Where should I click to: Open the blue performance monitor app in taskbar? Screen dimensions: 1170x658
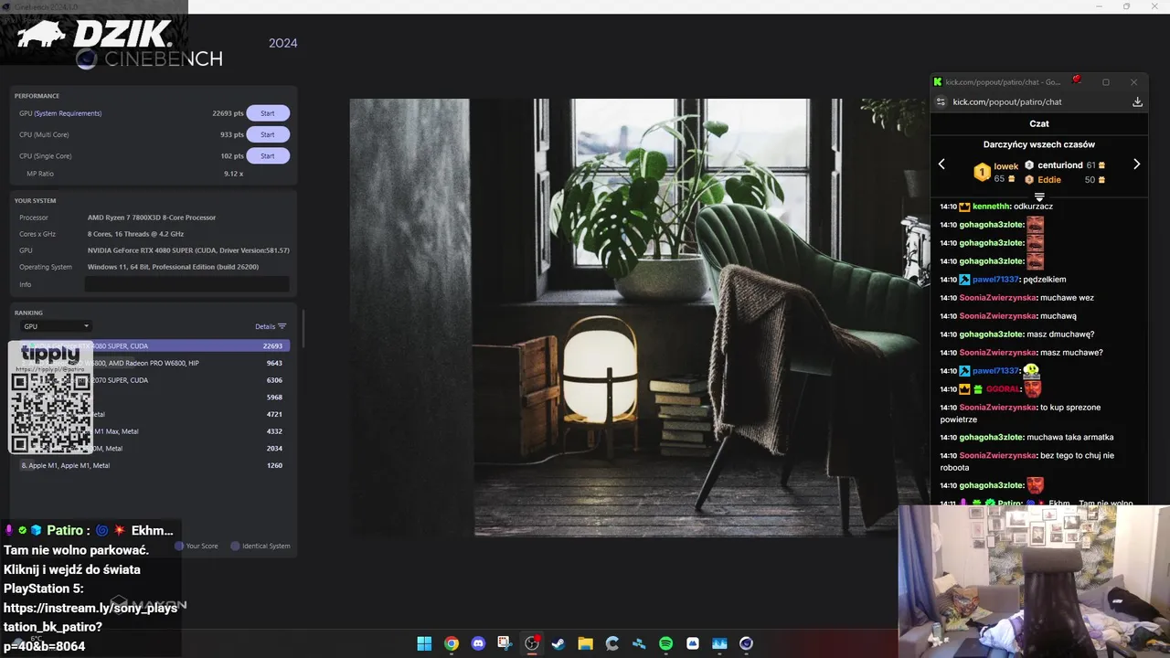(x=719, y=643)
